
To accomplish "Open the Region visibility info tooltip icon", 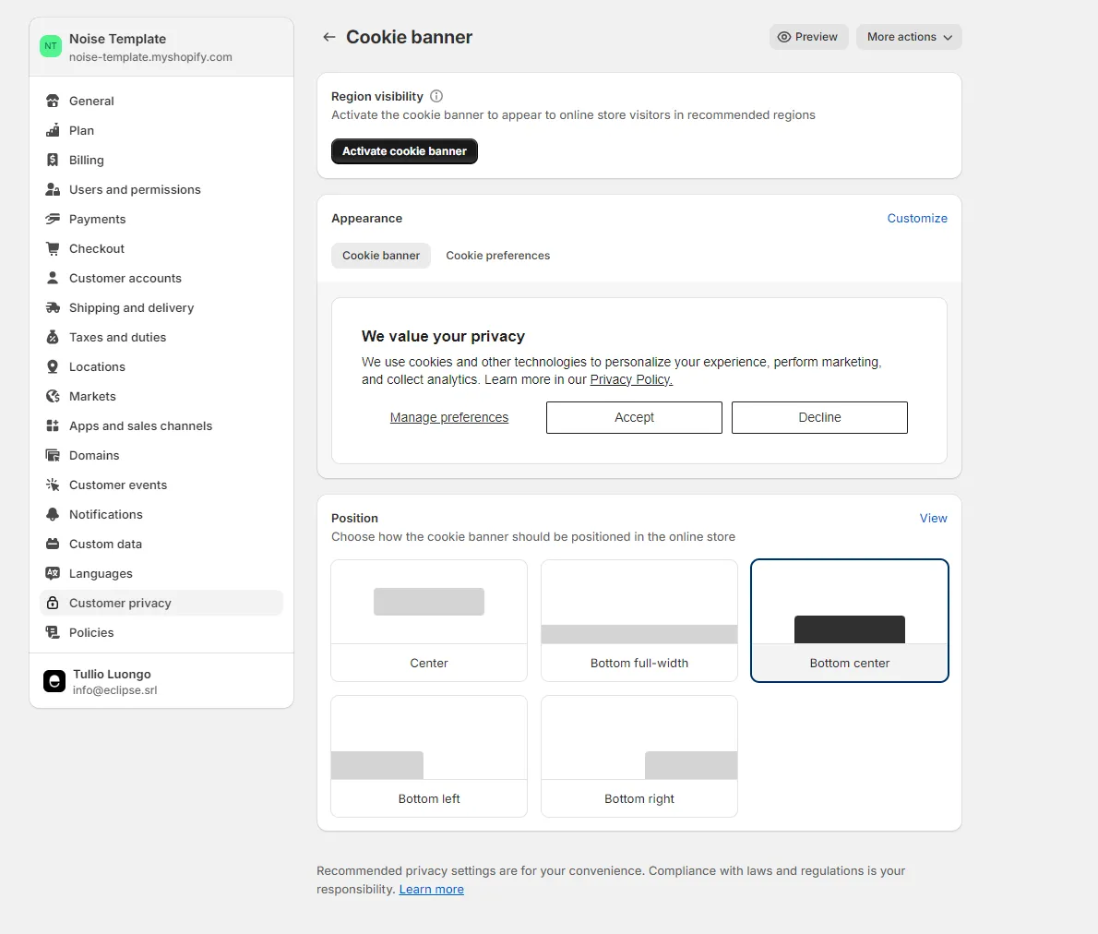I will tap(436, 95).
